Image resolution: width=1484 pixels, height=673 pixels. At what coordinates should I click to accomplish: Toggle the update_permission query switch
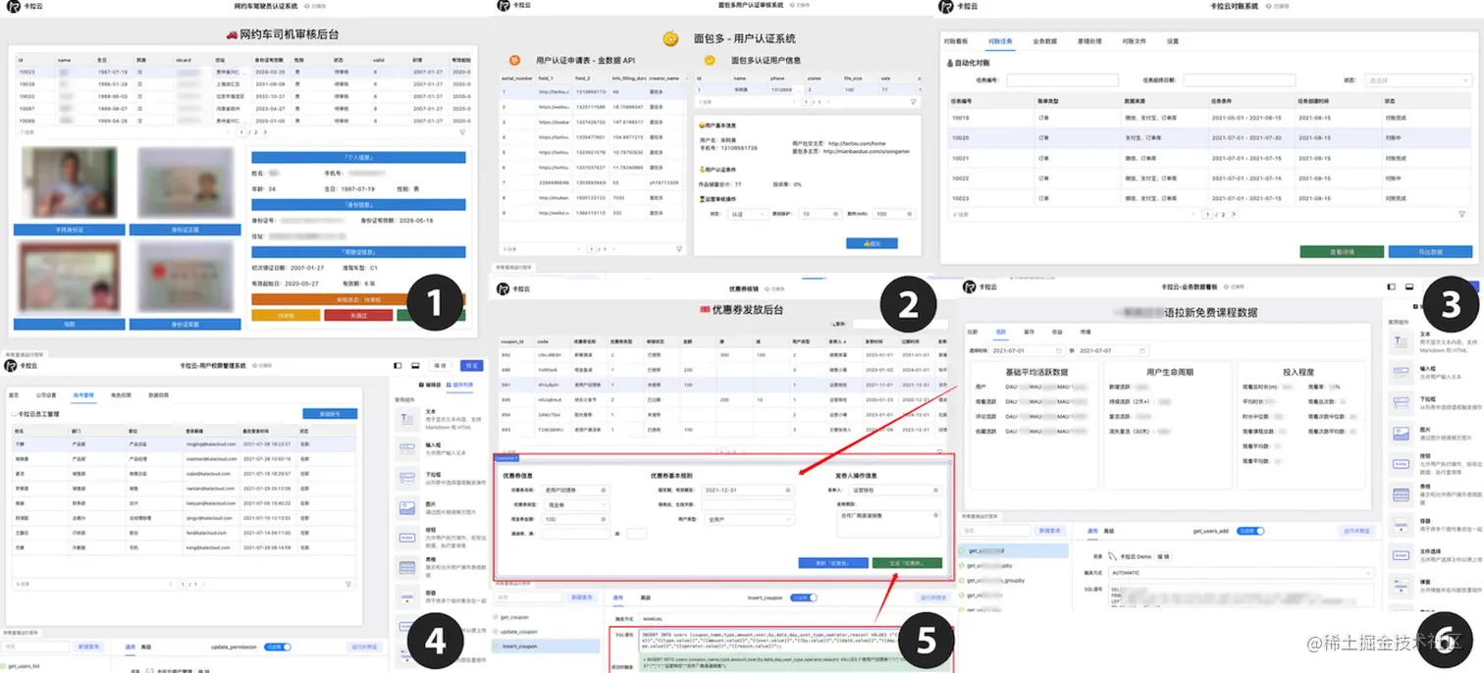(x=280, y=647)
